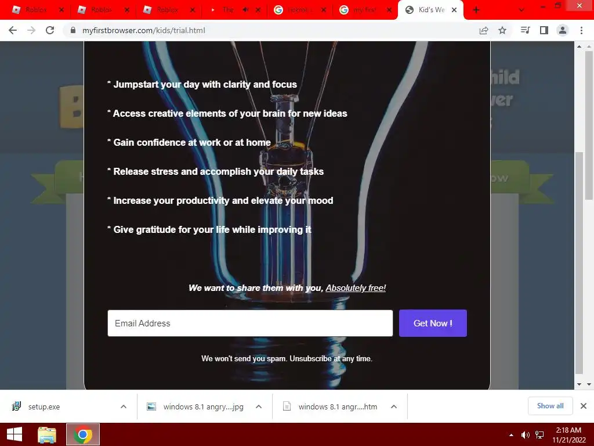Open the Windows Start menu

coord(15,434)
